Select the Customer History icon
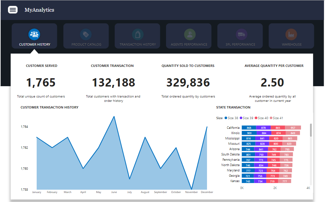325x202 pixels. [x=34, y=34]
